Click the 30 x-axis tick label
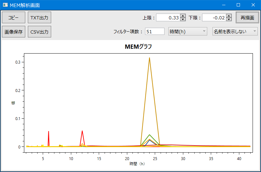 point(183,159)
